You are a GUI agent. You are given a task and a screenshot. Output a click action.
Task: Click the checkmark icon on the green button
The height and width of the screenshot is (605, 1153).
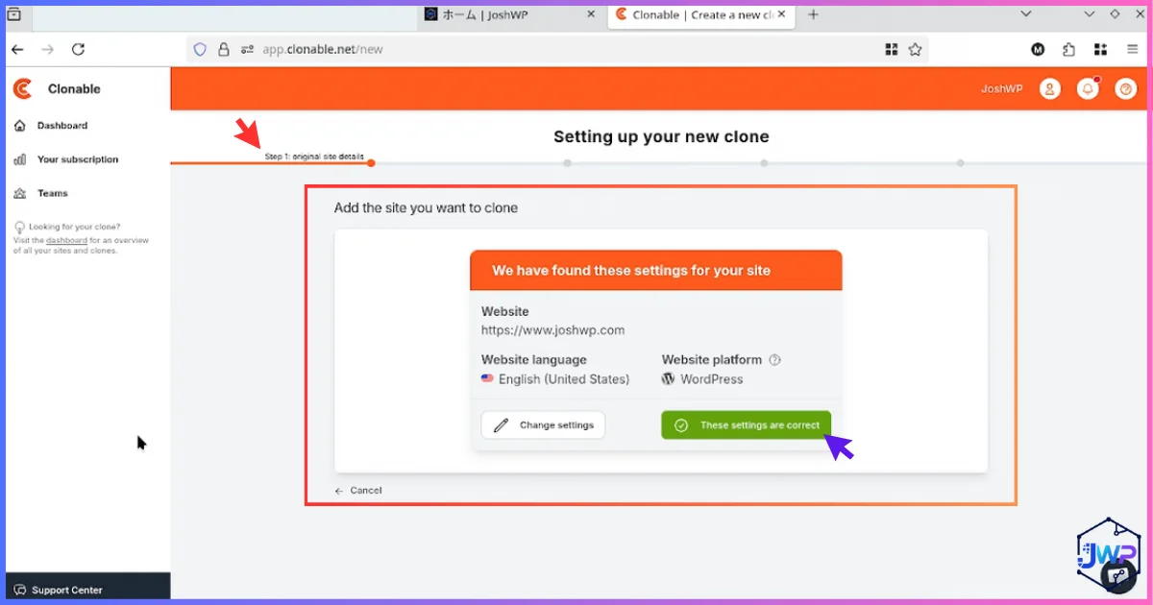click(681, 425)
